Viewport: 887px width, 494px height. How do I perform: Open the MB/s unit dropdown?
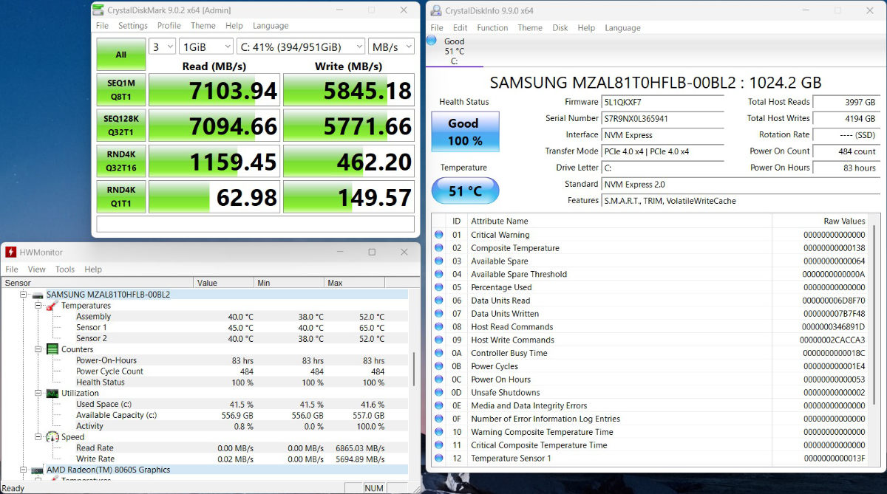(391, 47)
